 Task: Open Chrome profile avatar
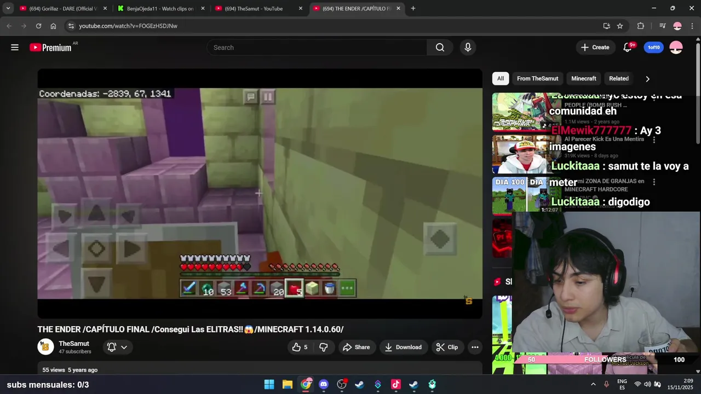[677, 26]
